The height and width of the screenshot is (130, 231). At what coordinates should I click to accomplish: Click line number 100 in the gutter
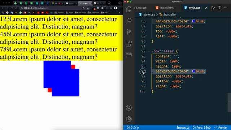coord(143,91)
